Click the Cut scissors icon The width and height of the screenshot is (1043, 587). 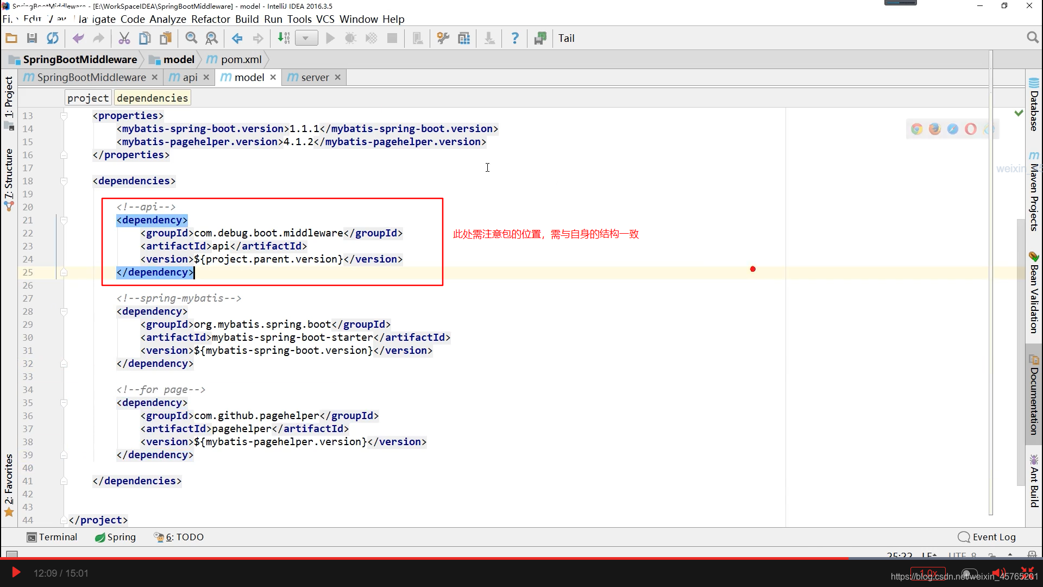click(124, 38)
